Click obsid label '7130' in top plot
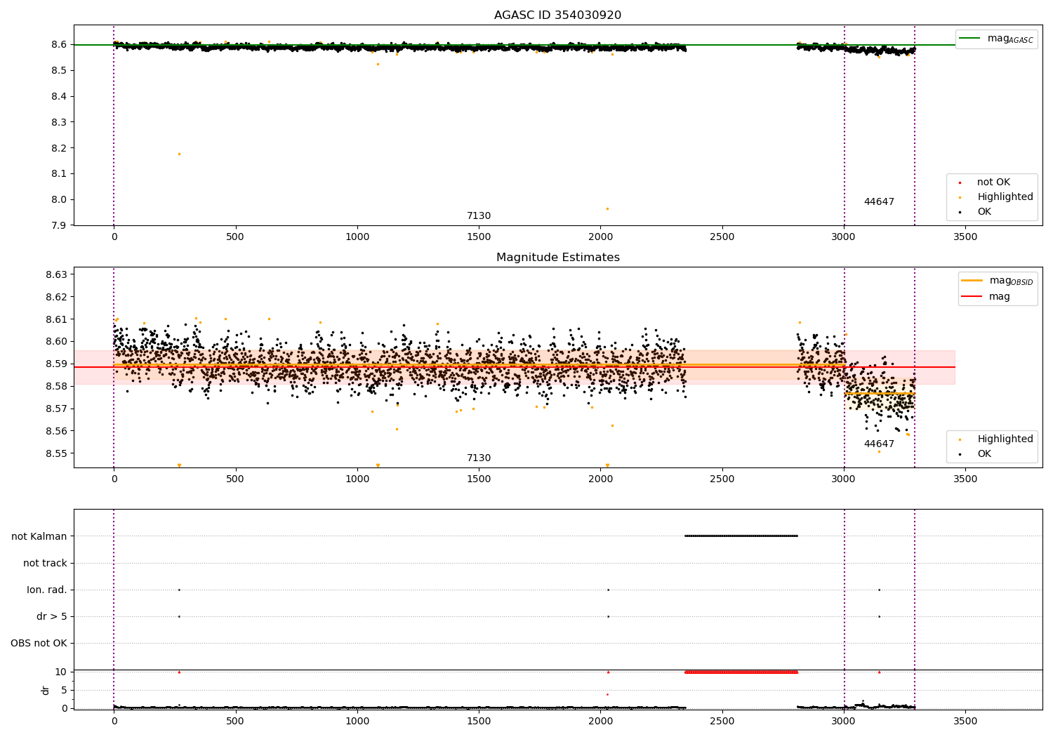 click(479, 216)
